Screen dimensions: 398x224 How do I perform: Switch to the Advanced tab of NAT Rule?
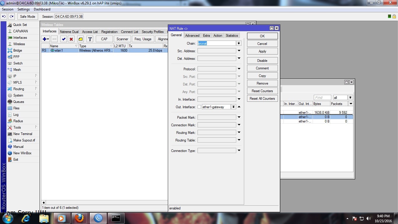pyautogui.click(x=192, y=35)
